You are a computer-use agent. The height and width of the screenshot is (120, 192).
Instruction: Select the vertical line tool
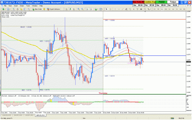115,9
